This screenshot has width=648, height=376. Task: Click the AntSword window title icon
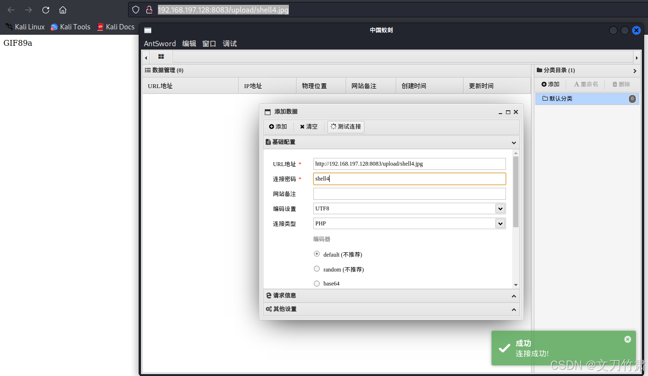point(148,30)
